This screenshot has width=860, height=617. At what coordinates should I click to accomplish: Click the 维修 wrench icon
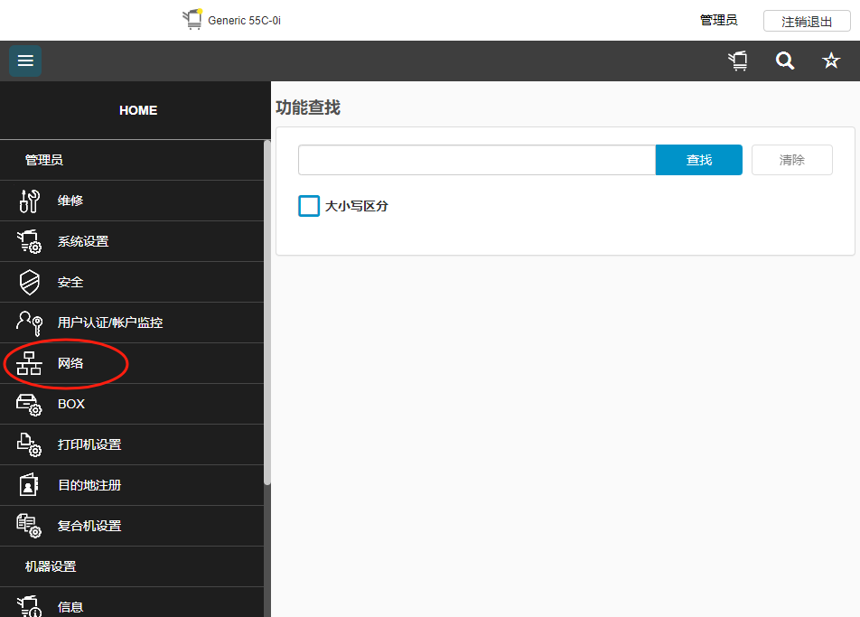coord(30,201)
